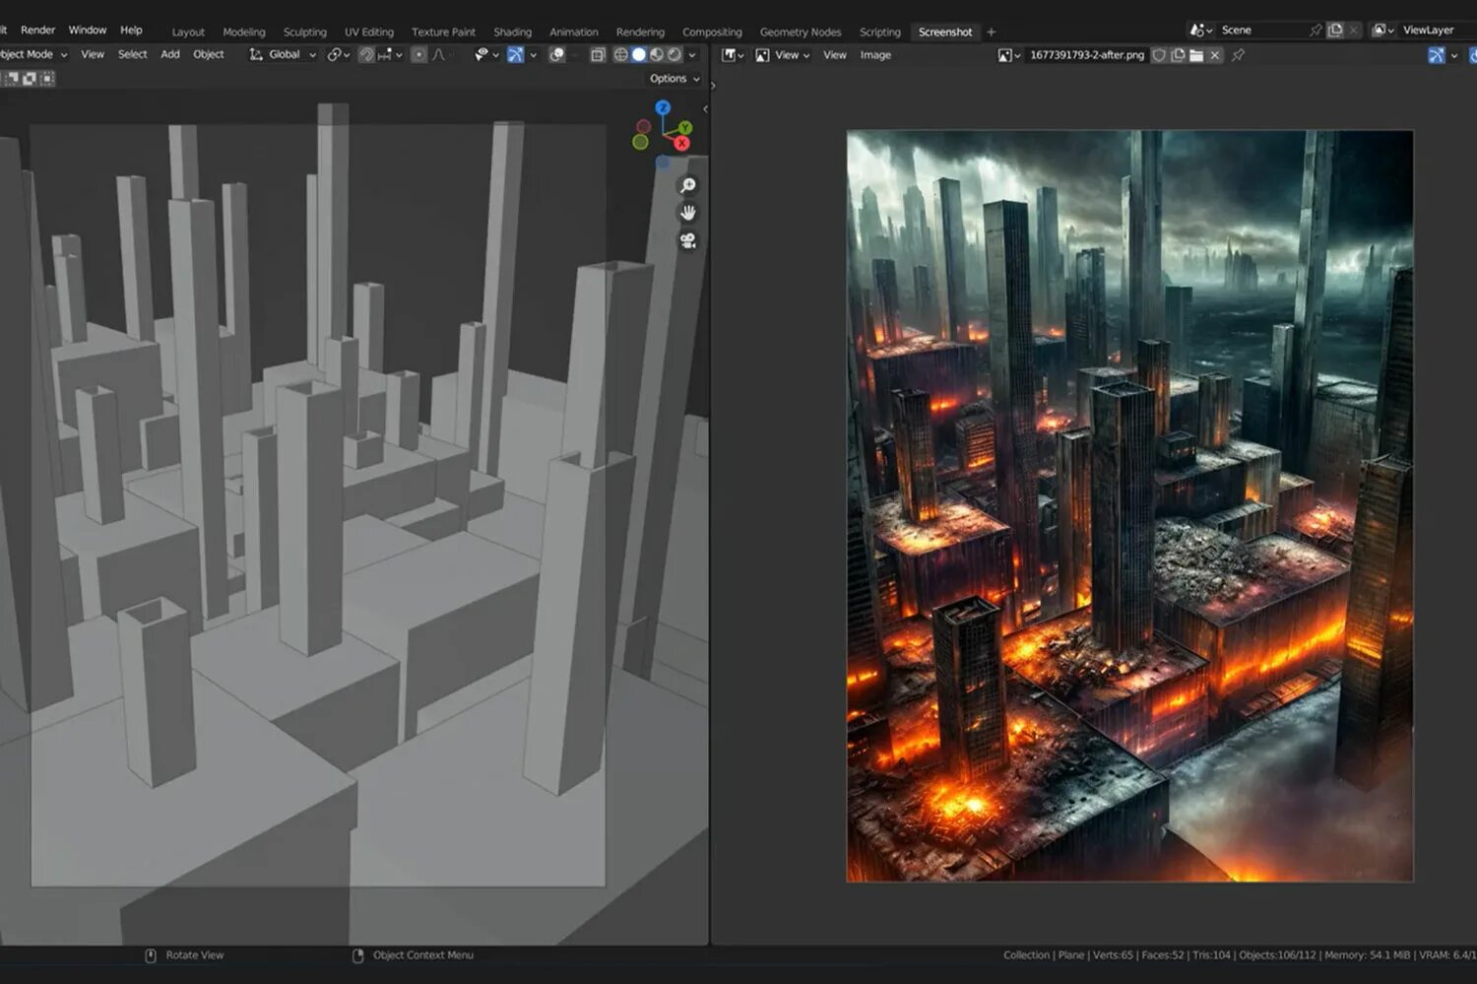Click the image name field 1677391793-2-after.png
Screen dimensions: 1477x984
[x=1086, y=55]
